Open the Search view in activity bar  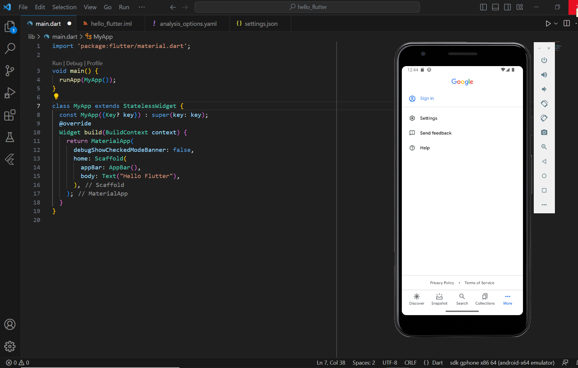[x=10, y=48]
